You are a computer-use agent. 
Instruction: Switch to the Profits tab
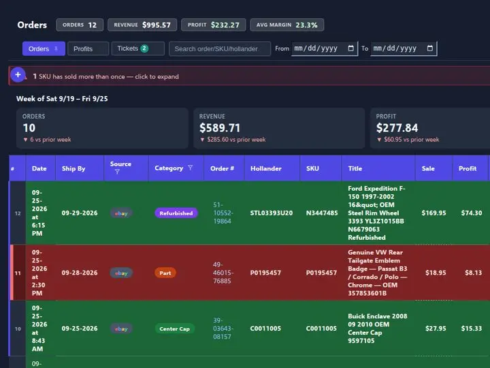[x=88, y=49]
